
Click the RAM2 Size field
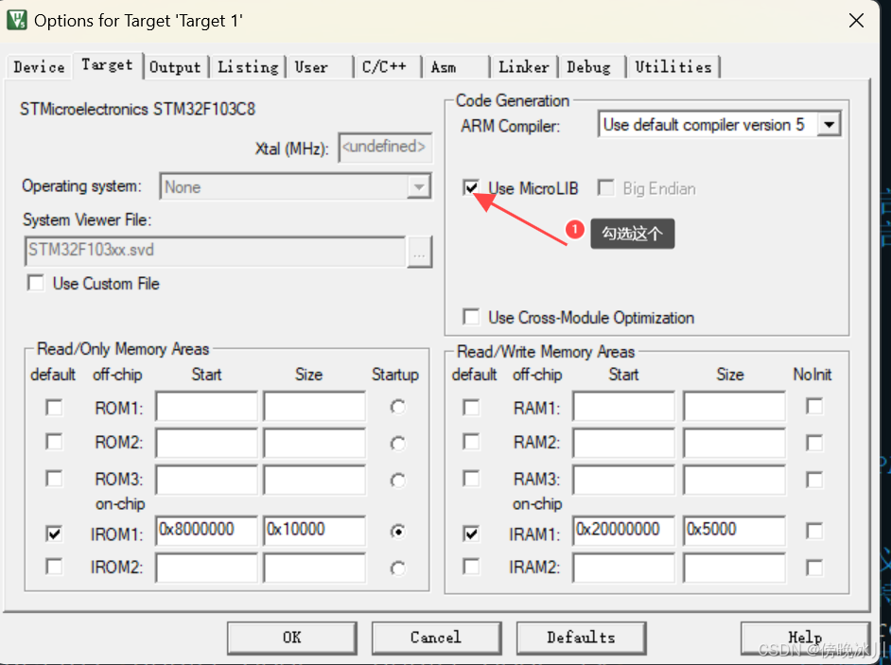pos(734,443)
